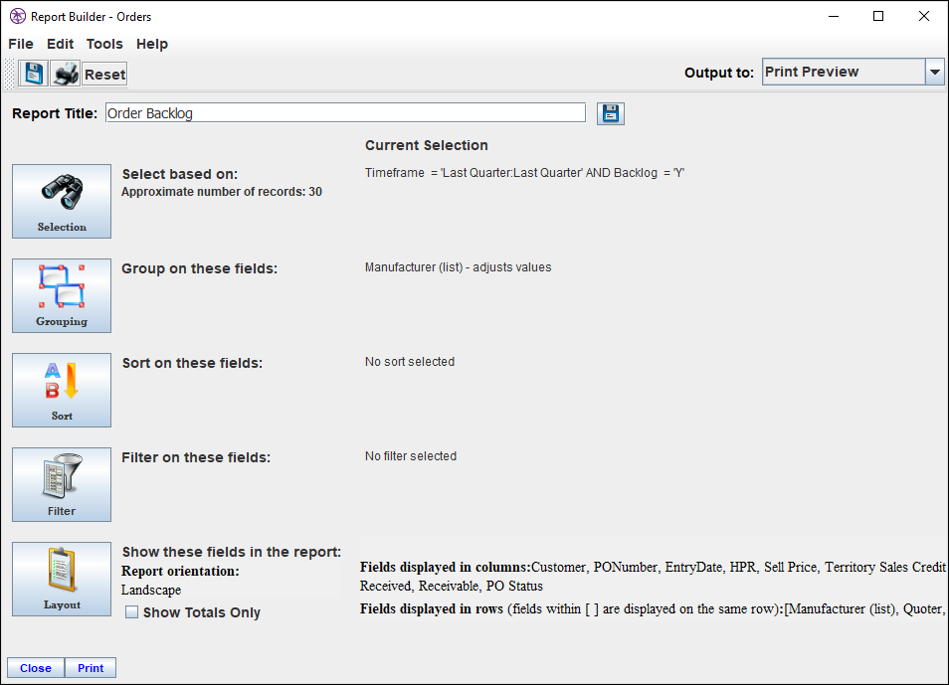The image size is (949, 685).
Task: Open the Layout clipboard button
Action: (x=62, y=579)
